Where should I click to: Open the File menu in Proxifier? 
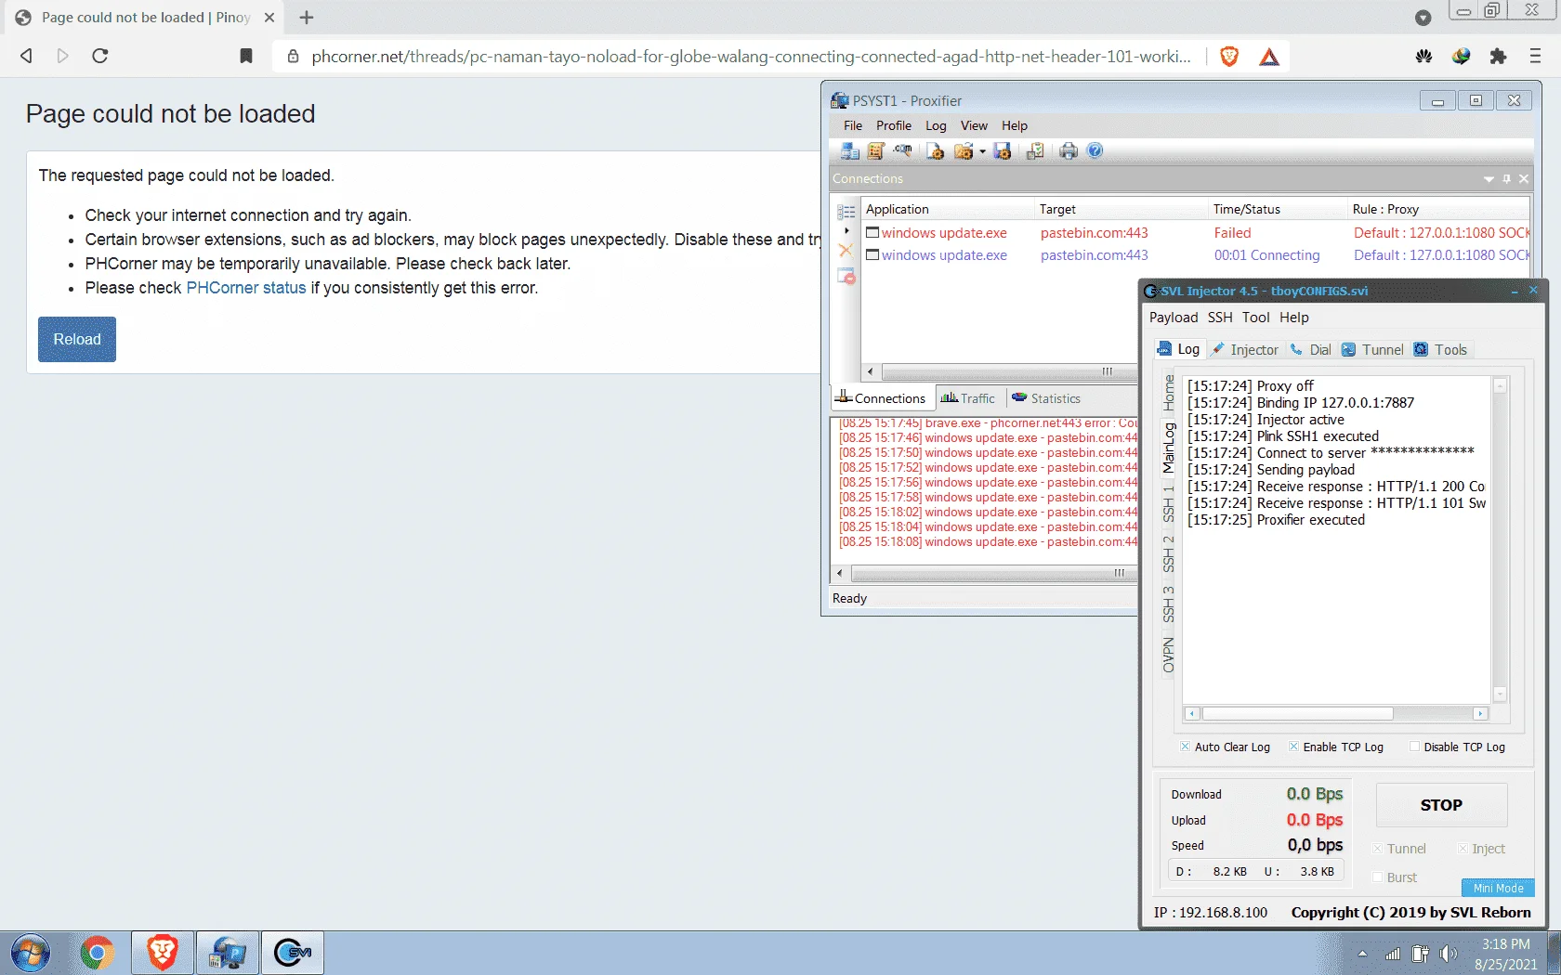[x=852, y=126]
